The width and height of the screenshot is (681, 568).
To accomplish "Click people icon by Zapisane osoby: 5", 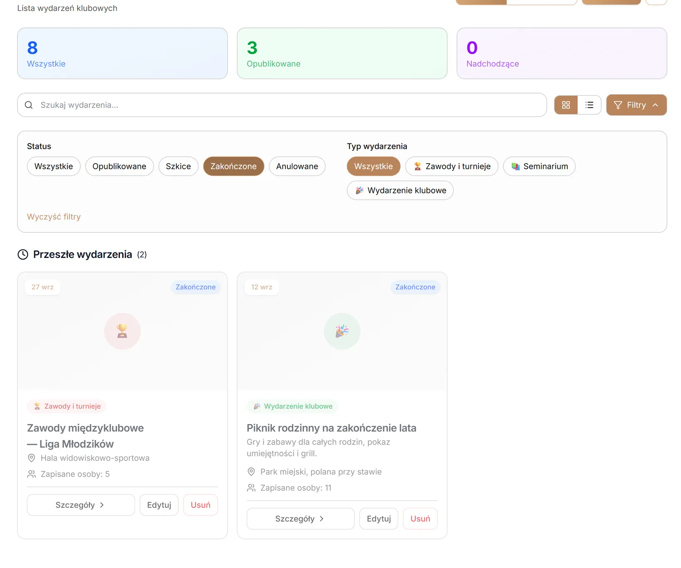I will pos(31,474).
